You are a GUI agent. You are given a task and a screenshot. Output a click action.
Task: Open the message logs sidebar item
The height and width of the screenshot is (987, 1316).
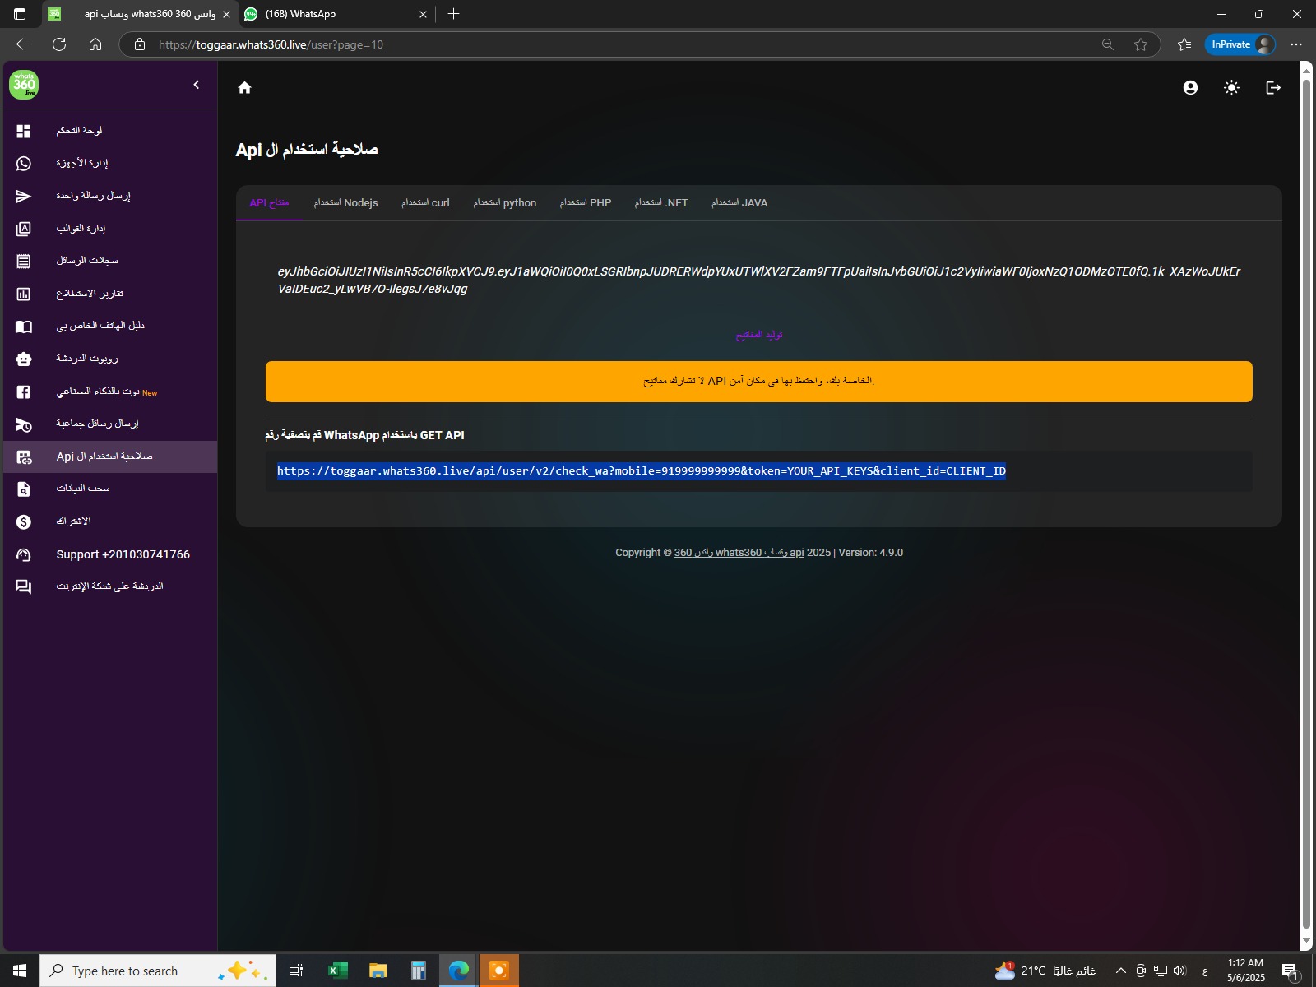(x=87, y=261)
